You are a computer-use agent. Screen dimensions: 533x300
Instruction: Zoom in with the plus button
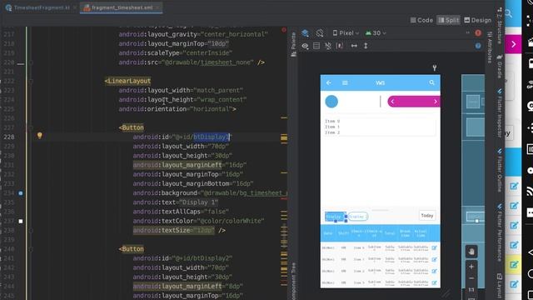coord(471,267)
